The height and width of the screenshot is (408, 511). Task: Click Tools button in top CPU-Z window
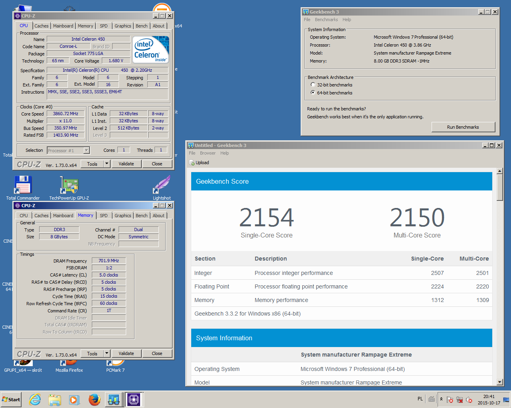pyautogui.click(x=92, y=164)
